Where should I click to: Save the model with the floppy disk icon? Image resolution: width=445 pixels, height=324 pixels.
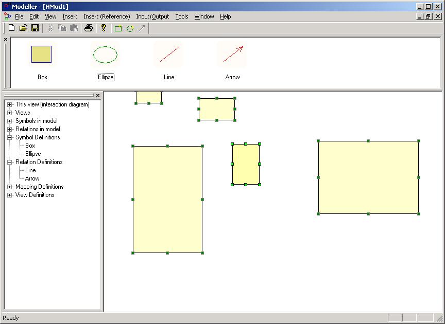tap(35, 28)
